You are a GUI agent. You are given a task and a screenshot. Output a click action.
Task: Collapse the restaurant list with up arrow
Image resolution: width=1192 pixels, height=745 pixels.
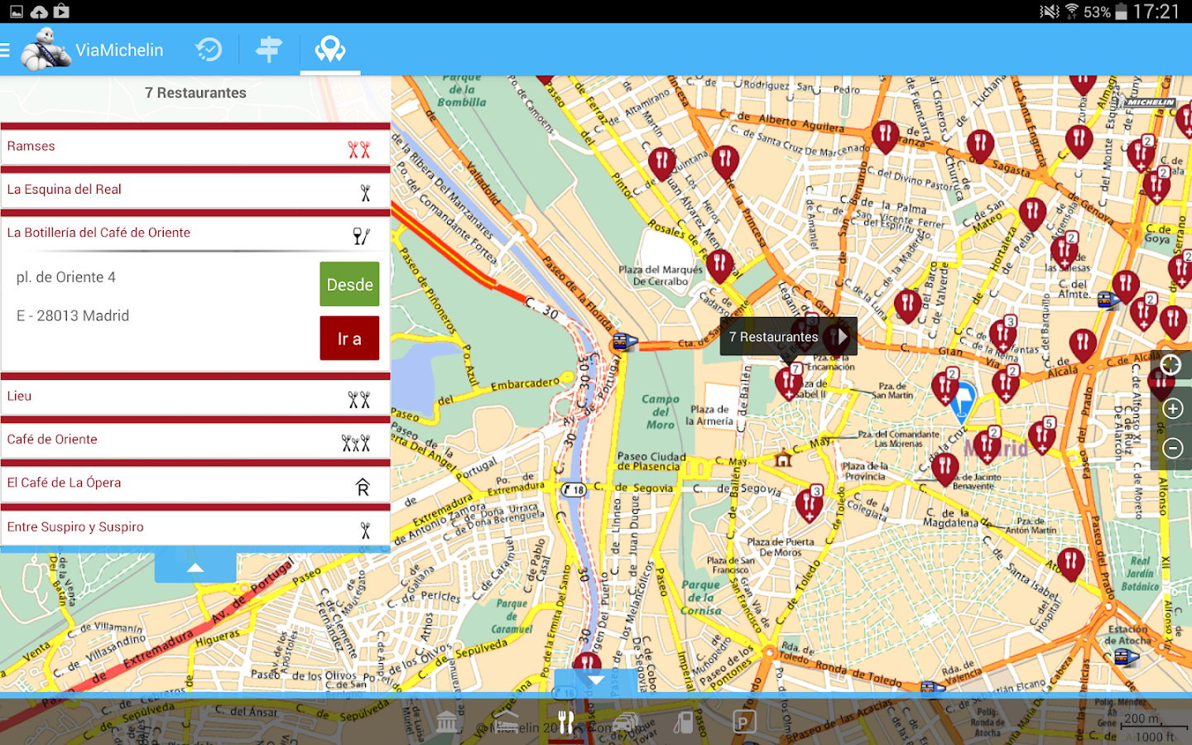pos(195,567)
